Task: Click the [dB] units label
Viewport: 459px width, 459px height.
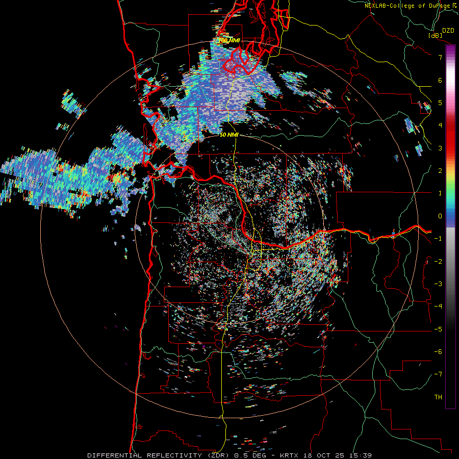Action: (x=436, y=35)
